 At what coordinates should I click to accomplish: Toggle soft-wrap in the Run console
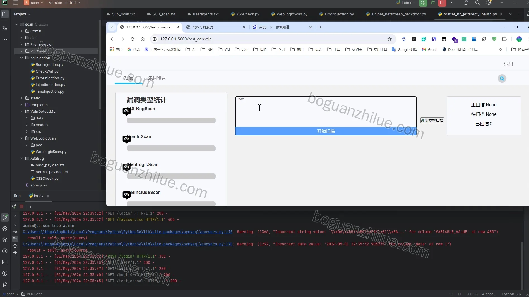point(15,231)
